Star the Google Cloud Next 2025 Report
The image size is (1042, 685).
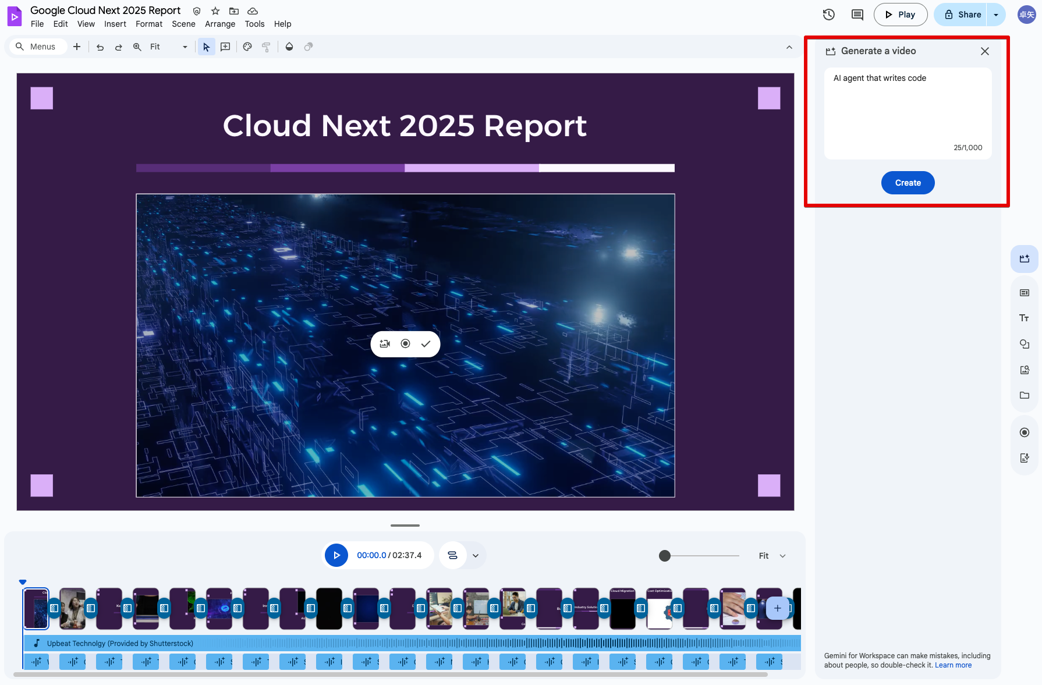[x=215, y=11]
